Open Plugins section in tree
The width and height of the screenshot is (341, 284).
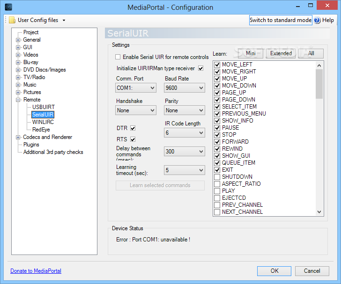click(x=31, y=145)
